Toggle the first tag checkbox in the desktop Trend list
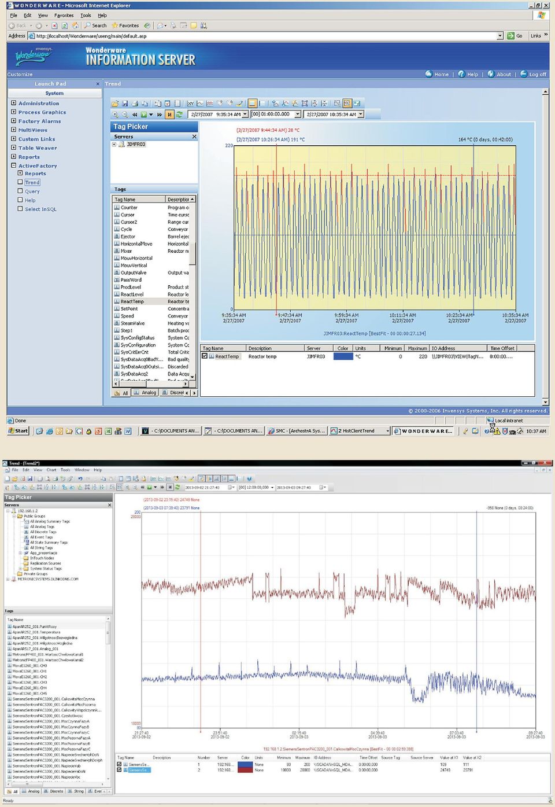555x807 pixels. click(120, 764)
